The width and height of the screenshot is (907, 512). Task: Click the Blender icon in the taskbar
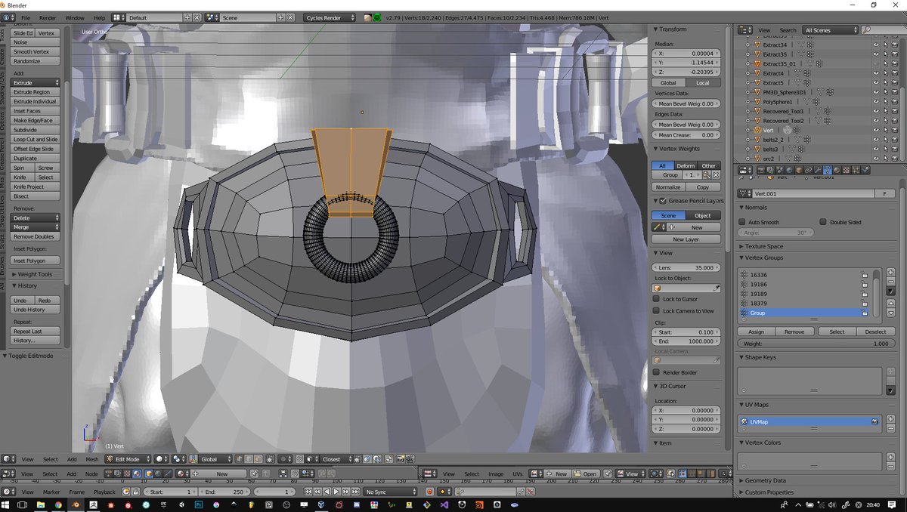pyautogui.click(x=75, y=504)
